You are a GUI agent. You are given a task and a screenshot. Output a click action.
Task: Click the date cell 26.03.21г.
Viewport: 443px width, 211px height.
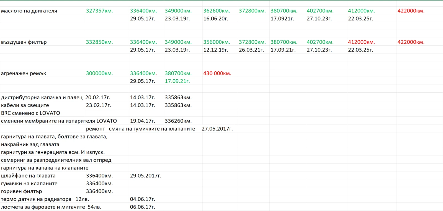point(251,50)
